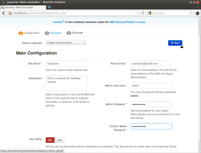Click the Main Configuration heading
Image resolution: width=201 pixels, height=153 pixels.
[x=36, y=53]
